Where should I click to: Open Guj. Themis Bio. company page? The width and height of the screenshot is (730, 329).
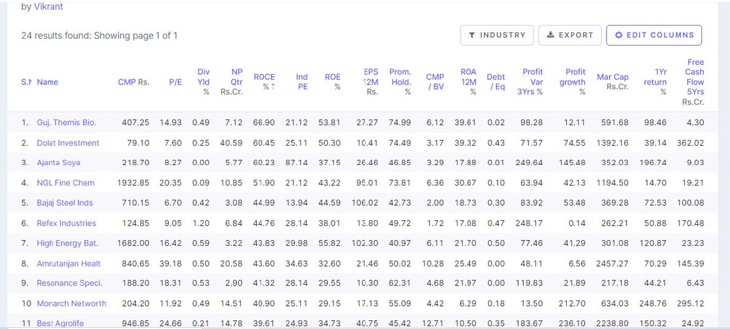pos(66,123)
